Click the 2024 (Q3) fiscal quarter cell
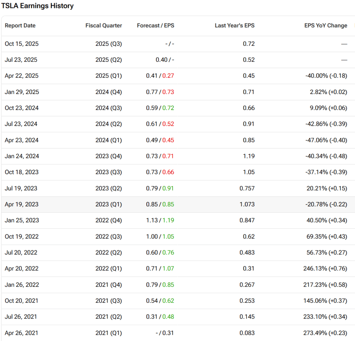355x341 pixels. pyautogui.click(x=109, y=108)
